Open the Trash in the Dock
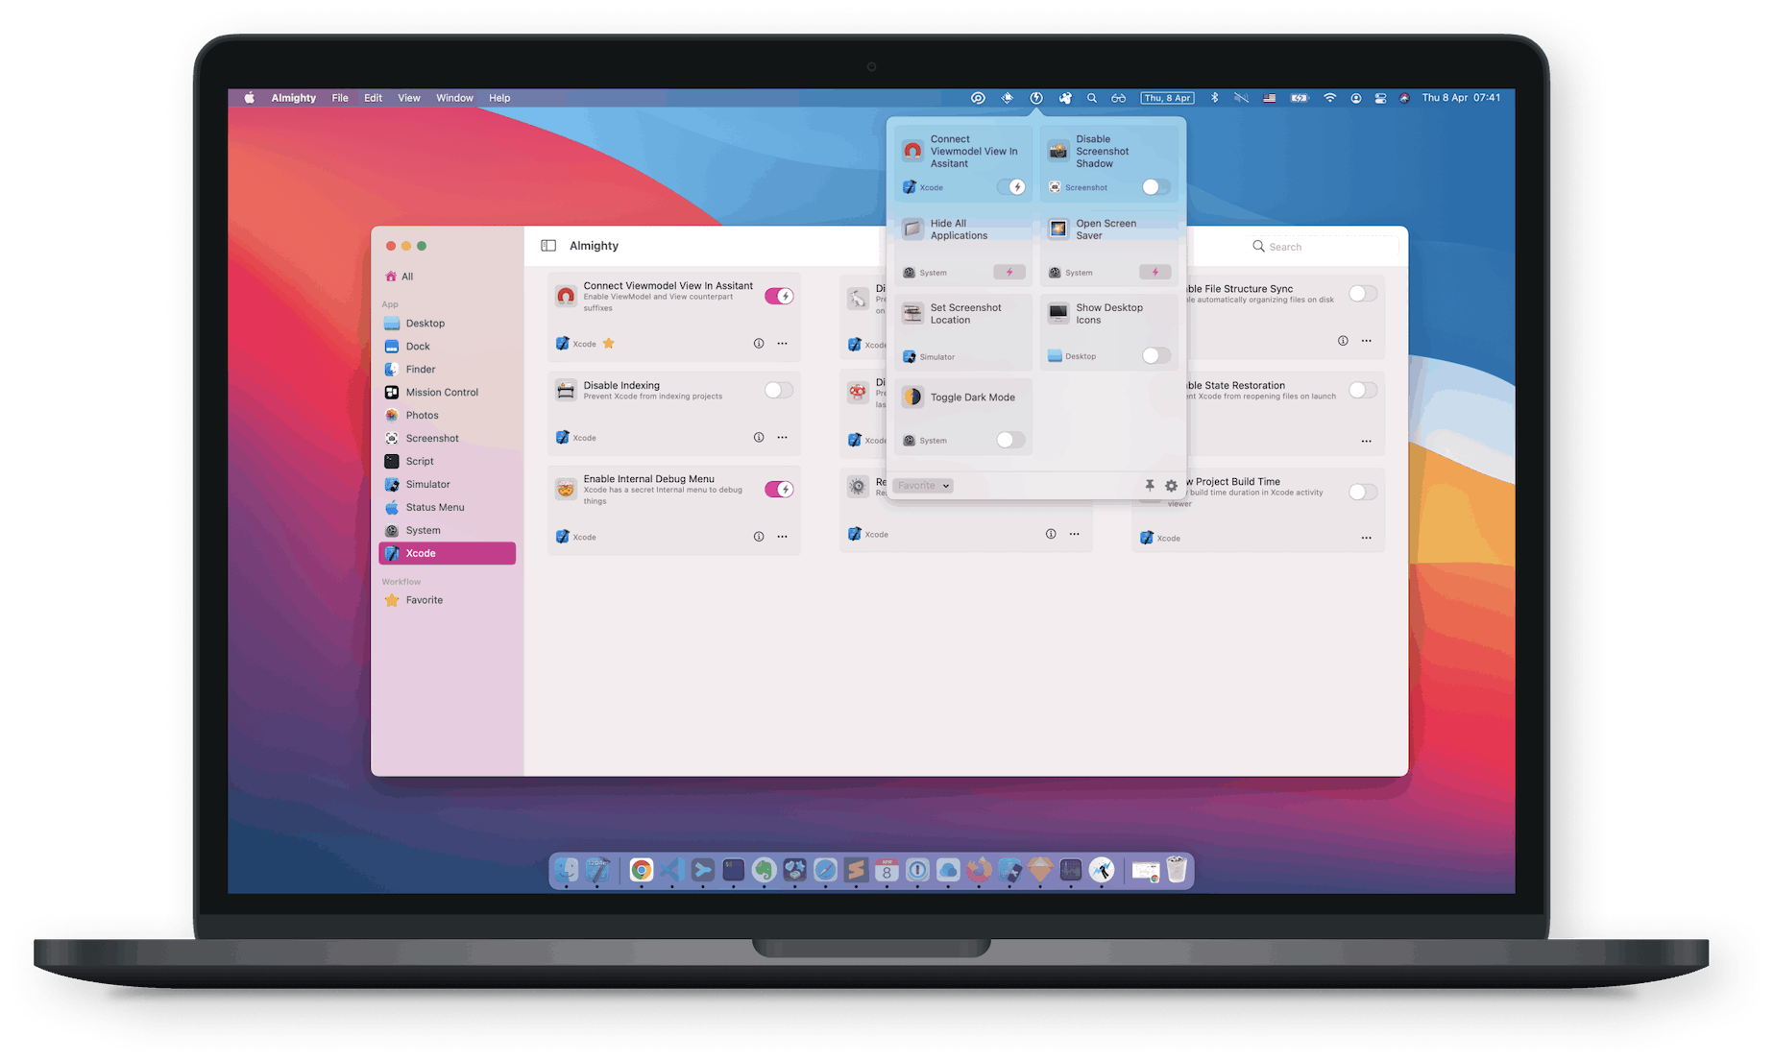 (x=1177, y=870)
